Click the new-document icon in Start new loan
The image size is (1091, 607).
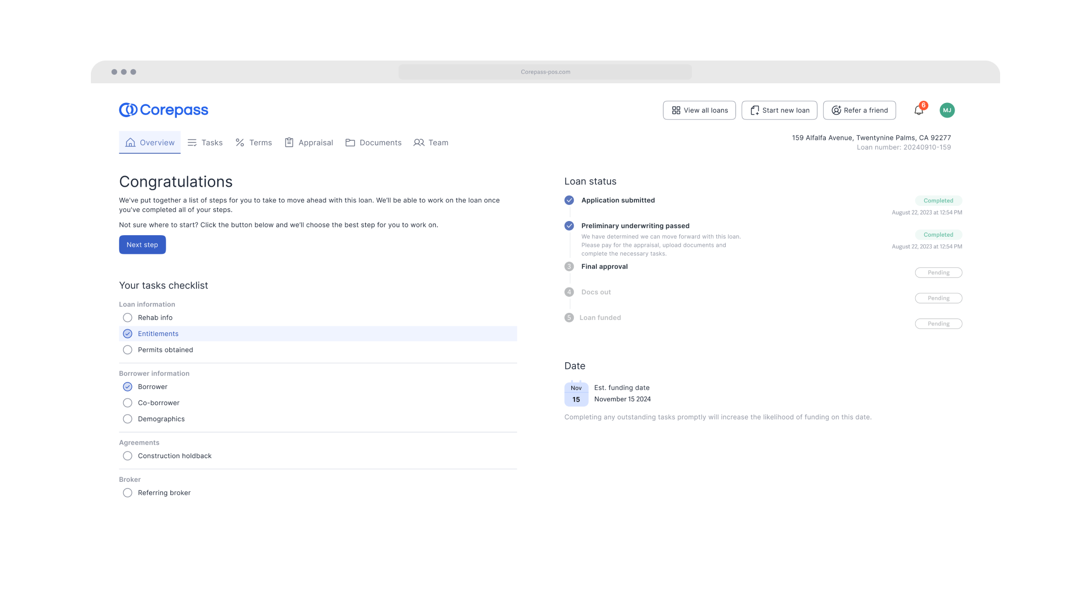[x=755, y=110]
